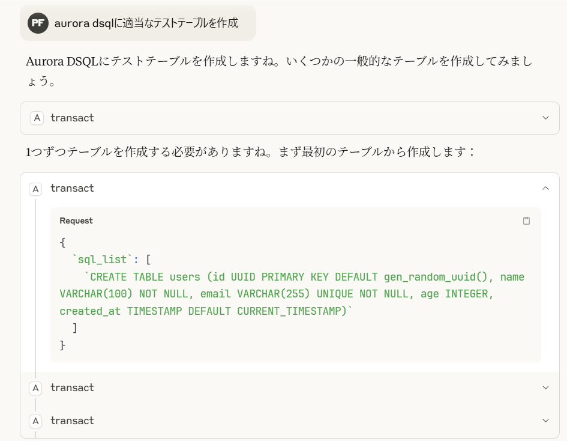Click the PF user avatar icon
This screenshot has width=567, height=441.
coord(38,23)
